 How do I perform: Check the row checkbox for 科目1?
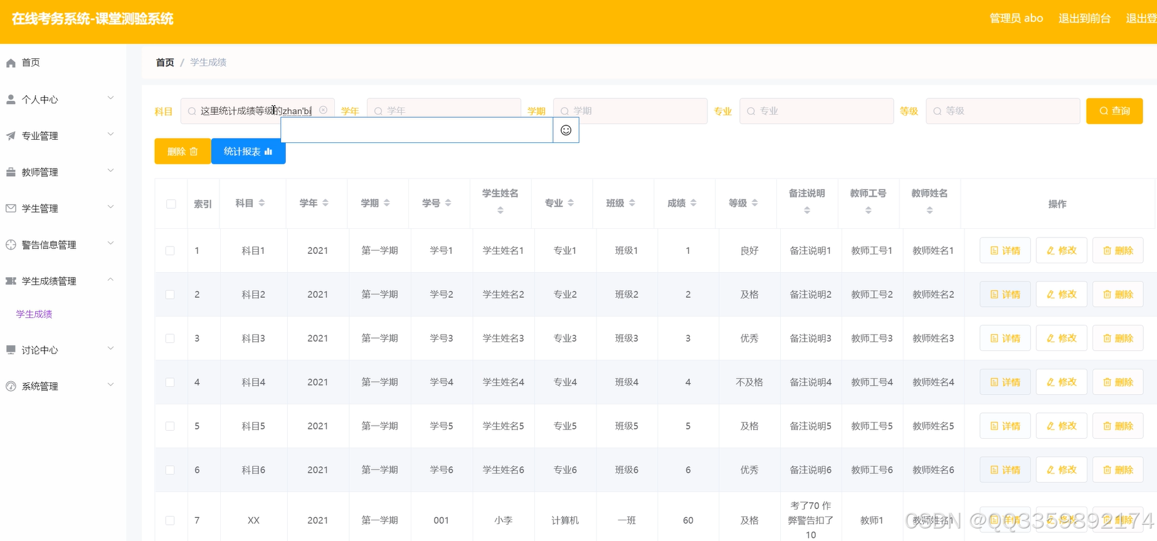tap(170, 251)
